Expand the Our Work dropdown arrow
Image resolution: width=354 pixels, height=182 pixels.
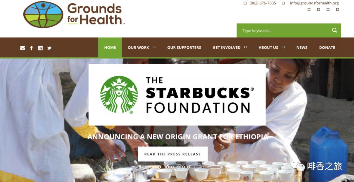click(x=154, y=47)
